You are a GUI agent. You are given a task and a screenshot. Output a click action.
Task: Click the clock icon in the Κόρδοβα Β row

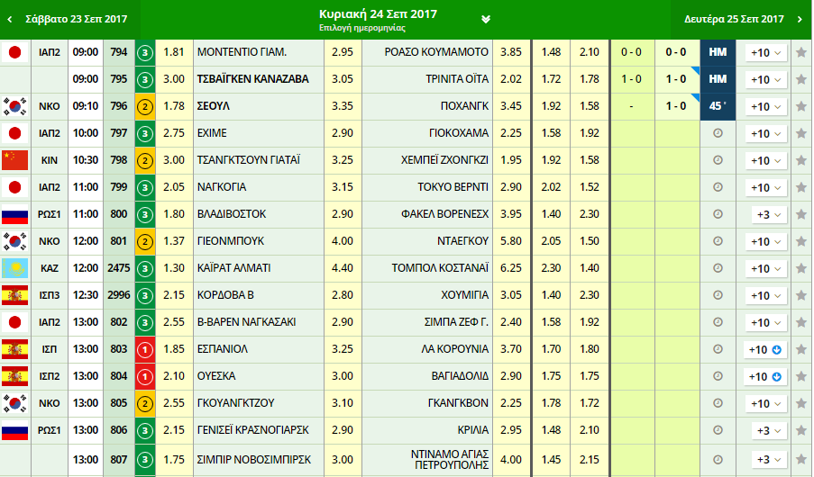tap(718, 295)
